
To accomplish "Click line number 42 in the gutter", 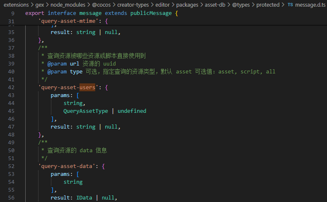I will tap(11, 88).
